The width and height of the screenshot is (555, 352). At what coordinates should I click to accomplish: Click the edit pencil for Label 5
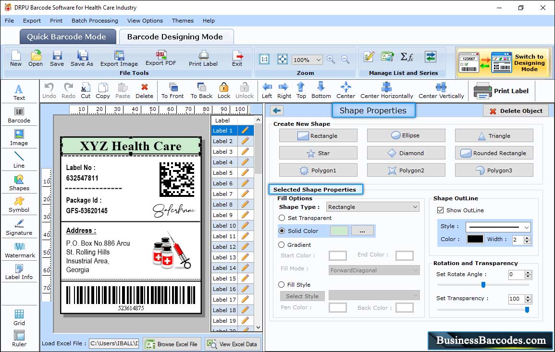pyautogui.click(x=245, y=173)
